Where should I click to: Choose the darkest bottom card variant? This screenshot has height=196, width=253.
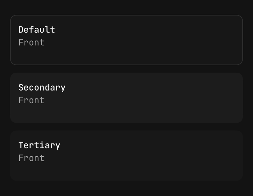coord(126,156)
